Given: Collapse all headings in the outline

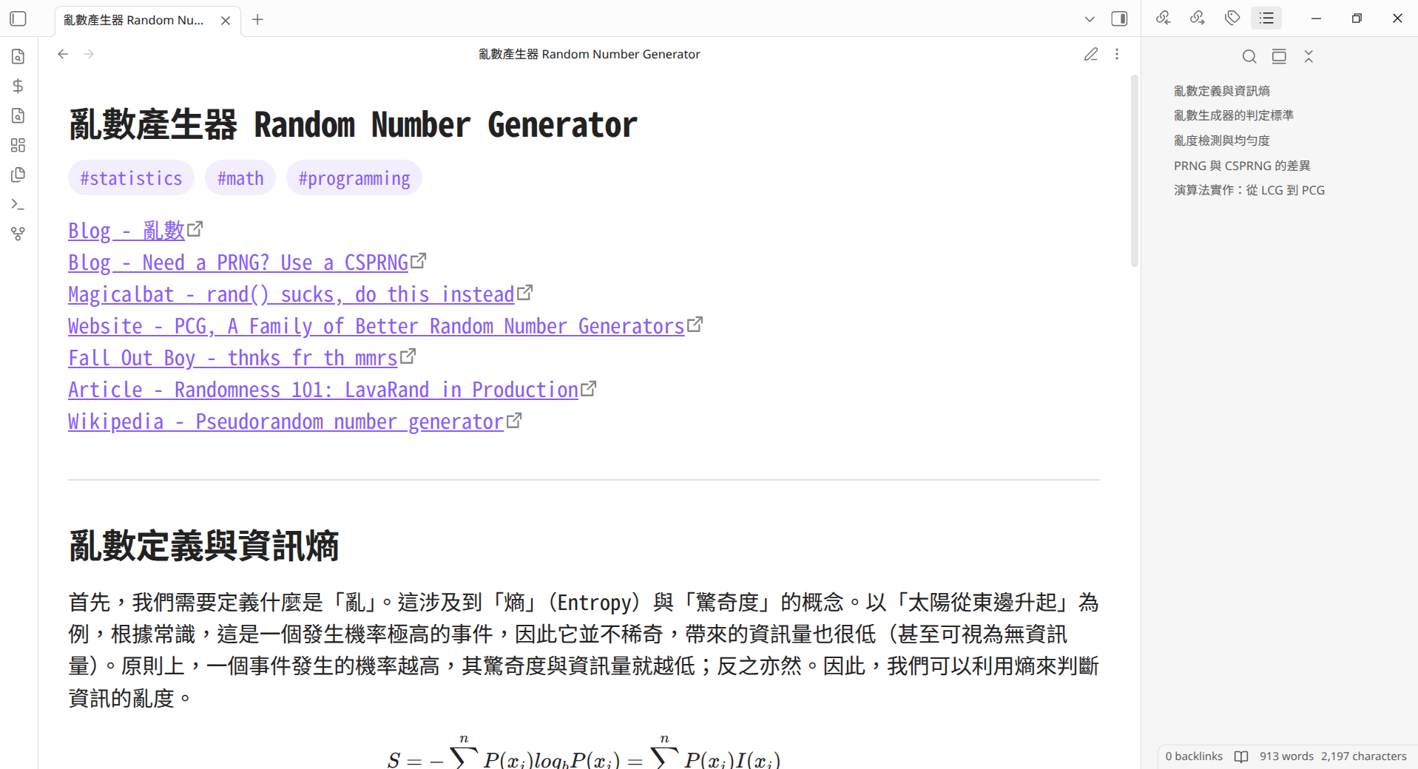Looking at the screenshot, I should click(1309, 56).
